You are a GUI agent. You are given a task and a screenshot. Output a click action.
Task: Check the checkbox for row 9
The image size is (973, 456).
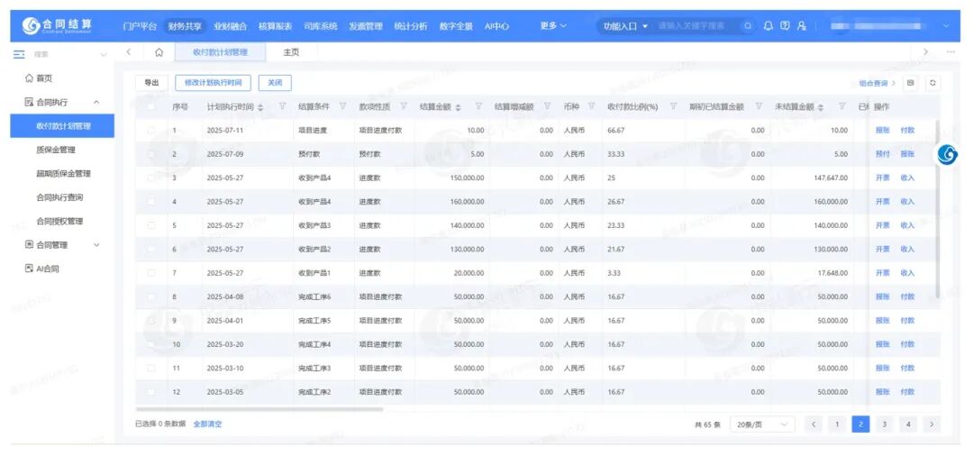[151, 321]
